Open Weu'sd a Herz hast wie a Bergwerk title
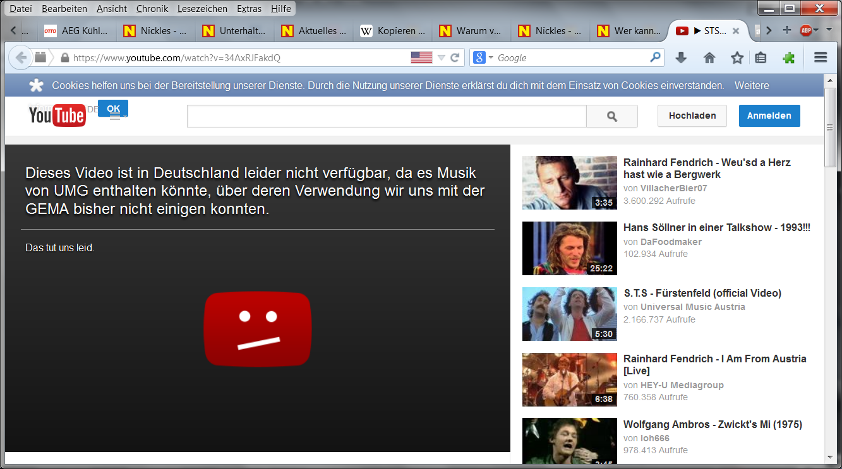The height and width of the screenshot is (469, 842). (707, 169)
